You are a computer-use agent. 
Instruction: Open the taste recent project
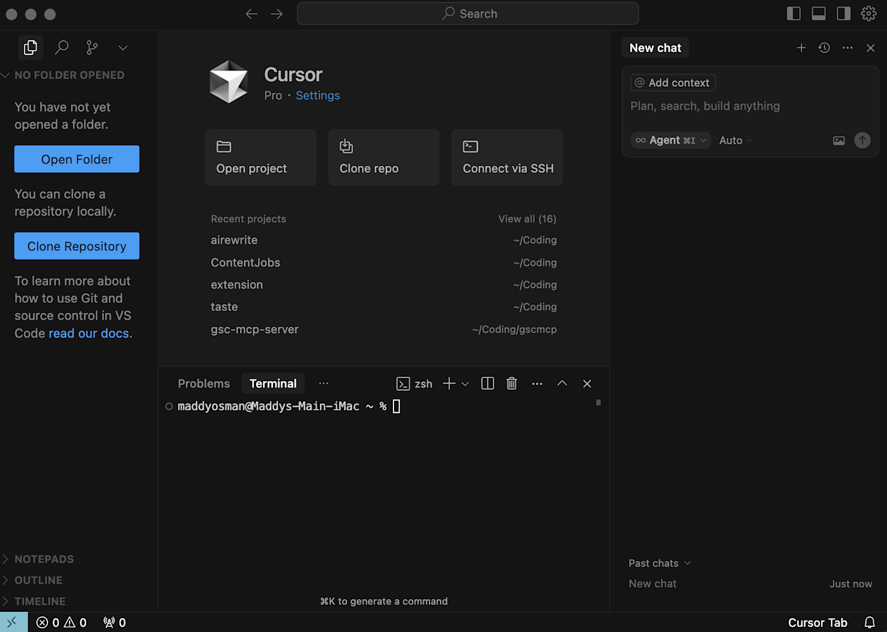click(x=384, y=307)
